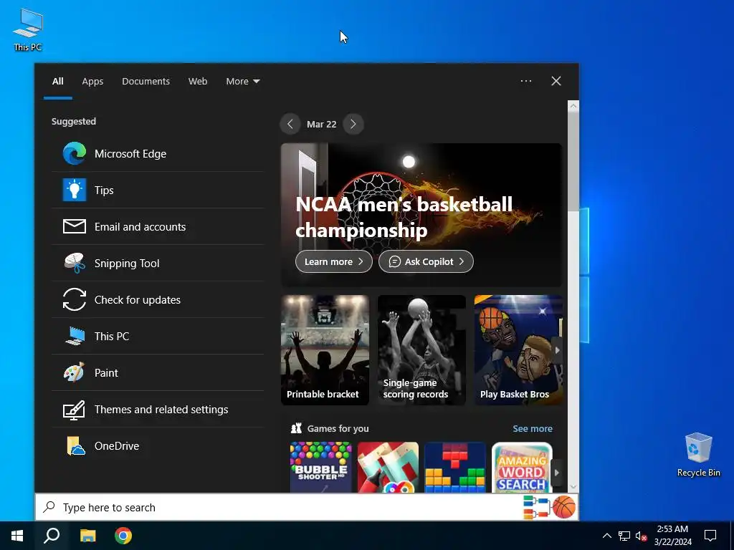Select the Snipping Tool text label
Screen dimensions: 734x550
click(127, 264)
